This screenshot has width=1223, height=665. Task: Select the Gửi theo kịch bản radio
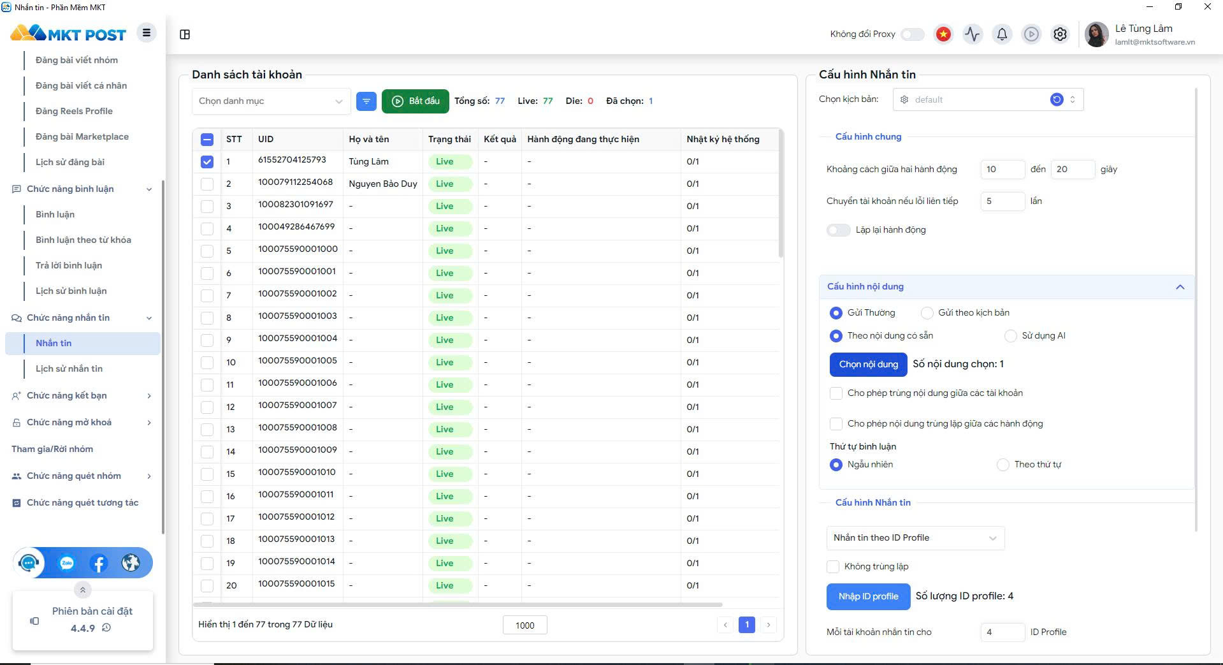(x=927, y=312)
